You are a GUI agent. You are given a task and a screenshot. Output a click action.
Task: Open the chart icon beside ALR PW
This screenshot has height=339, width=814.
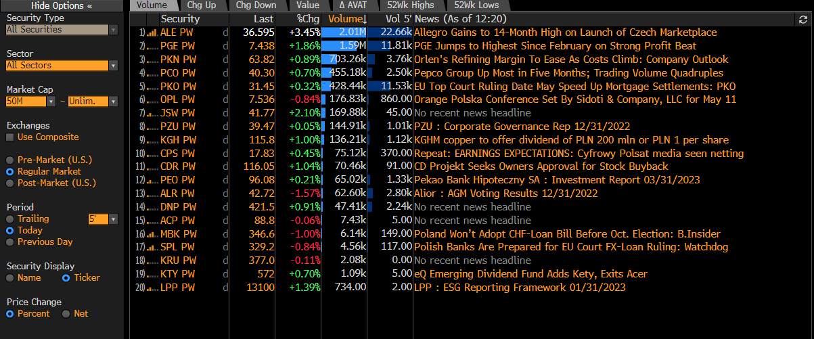point(152,194)
